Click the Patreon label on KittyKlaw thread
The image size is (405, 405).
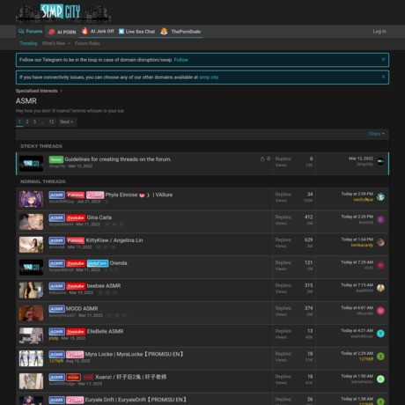click(x=76, y=240)
